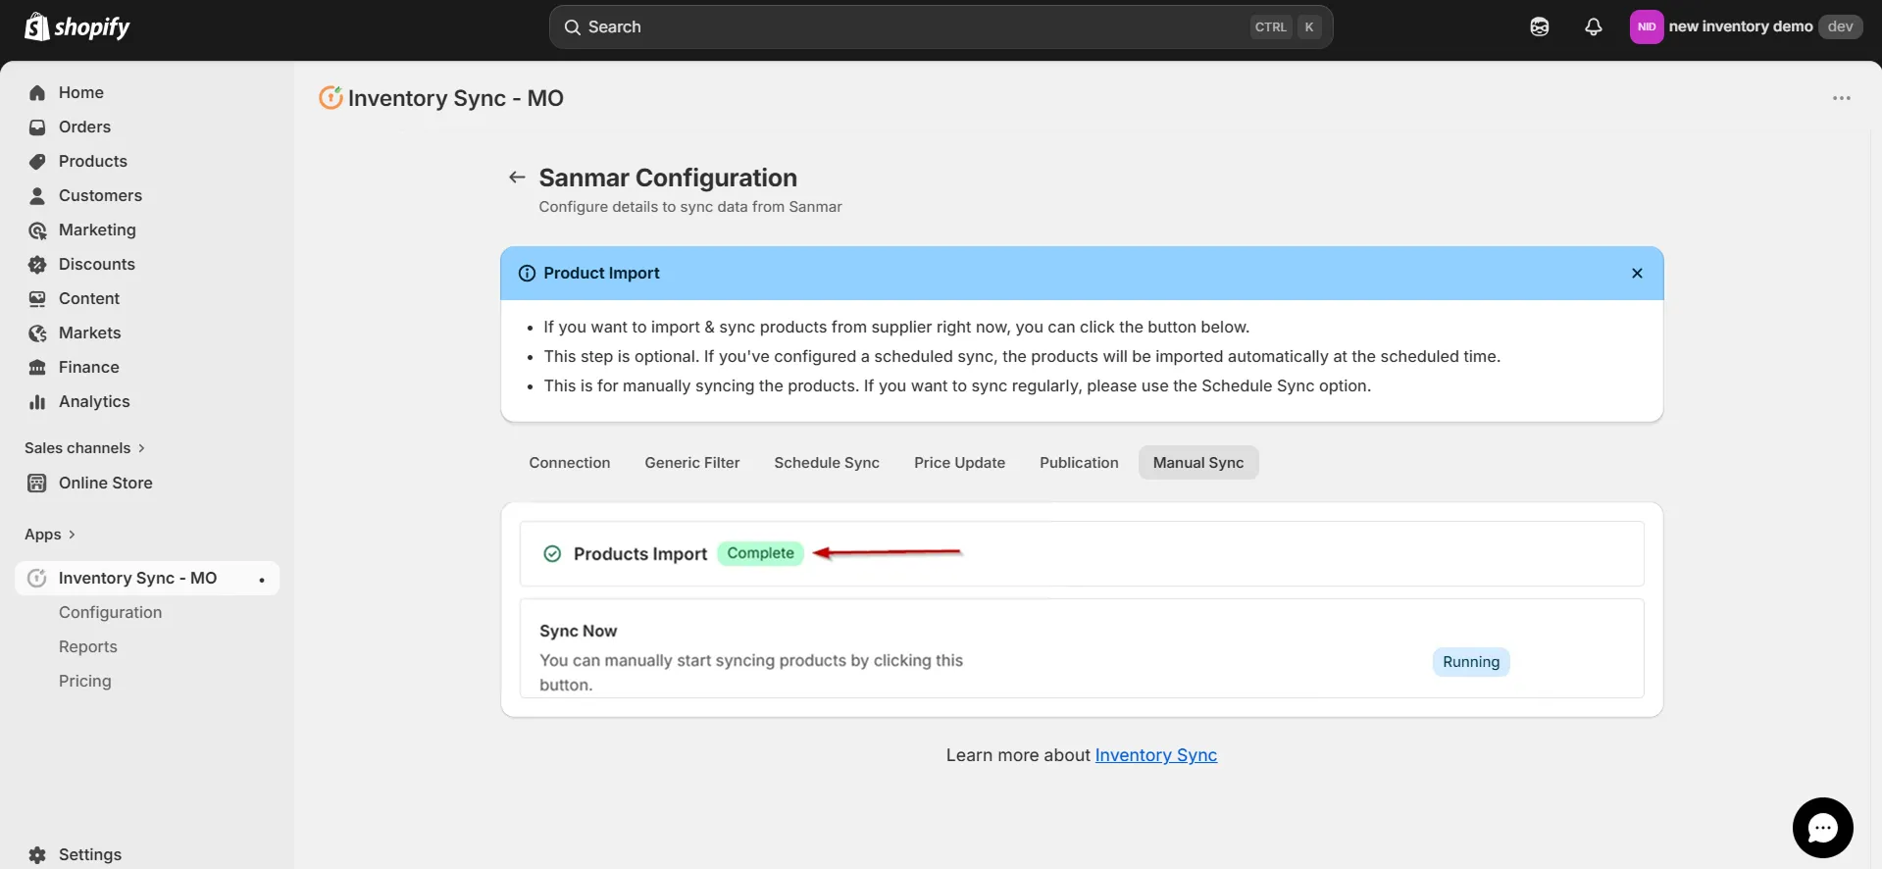Switch to the Generic Filter tab
The image size is (1882, 869).
pos(692,463)
